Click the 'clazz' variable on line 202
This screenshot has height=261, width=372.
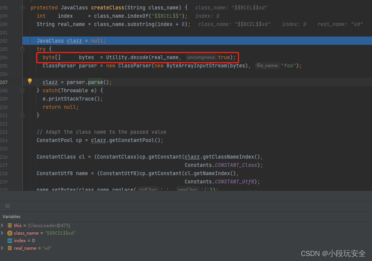click(x=74, y=41)
